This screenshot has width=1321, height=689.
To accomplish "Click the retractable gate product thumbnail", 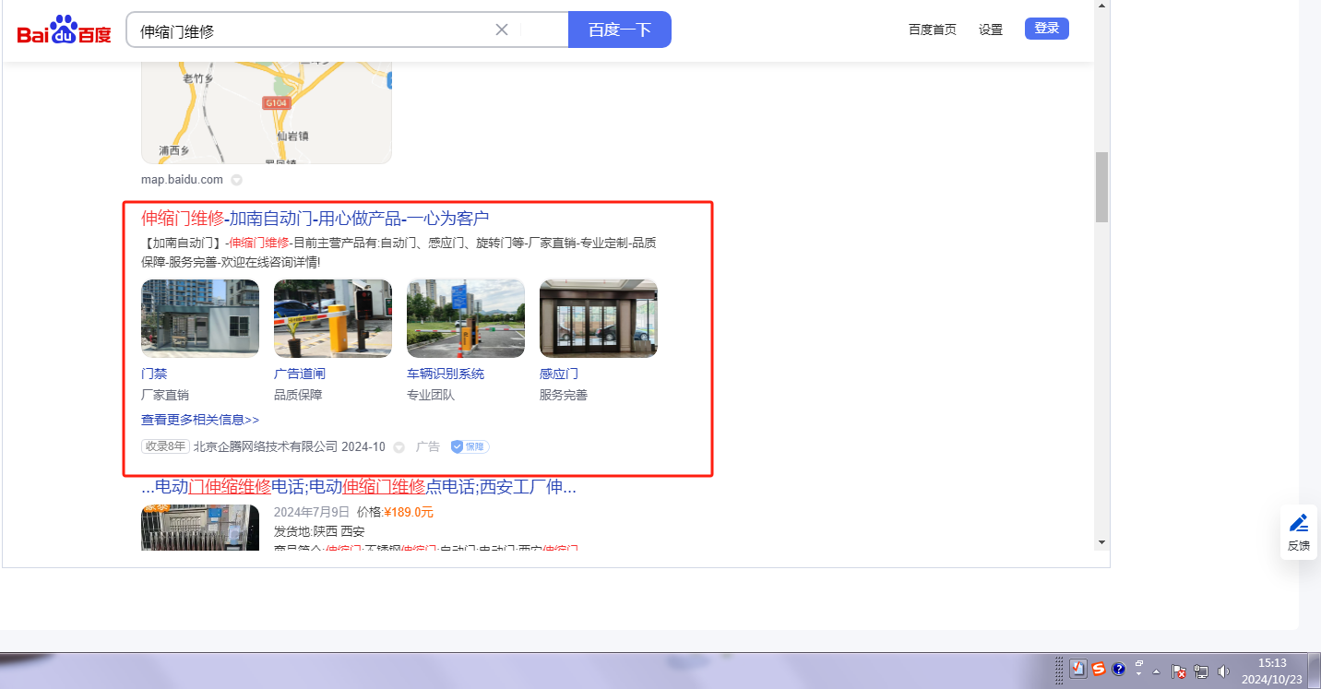I will coord(200,527).
